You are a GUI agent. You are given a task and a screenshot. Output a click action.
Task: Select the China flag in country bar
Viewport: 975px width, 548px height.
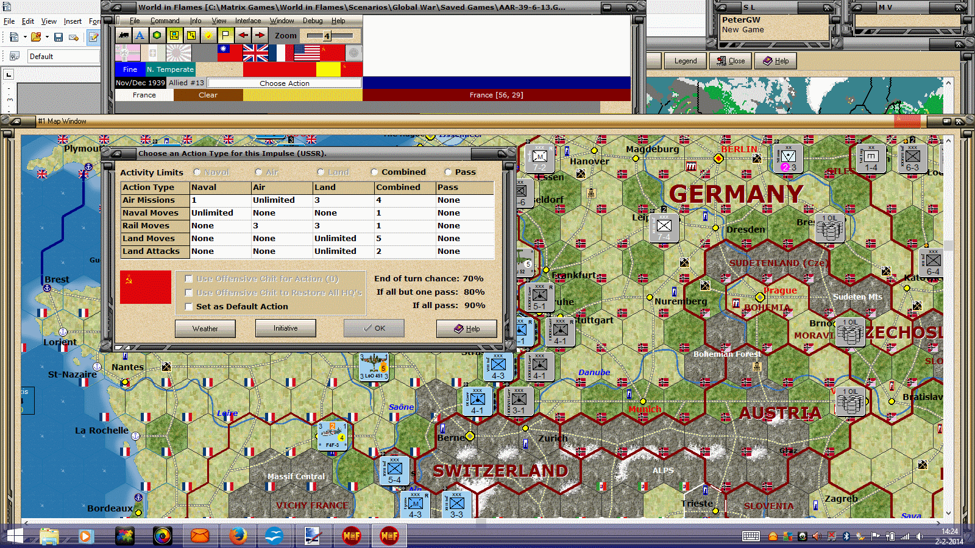click(x=230, y=53)
